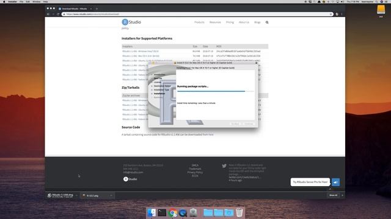Click Try RStudio Server Pro for free popup
Screen dimensions: 391x219
[310, 182]
